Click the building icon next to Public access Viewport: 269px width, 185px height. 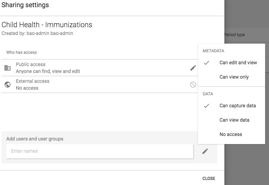[x=7, y=68]
